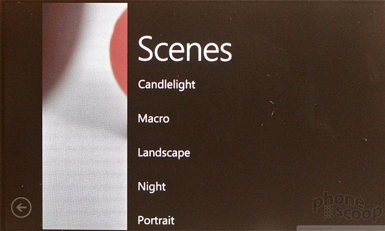Select the Portrait scene option
385x231 pixels.
(x=156, y=220)
